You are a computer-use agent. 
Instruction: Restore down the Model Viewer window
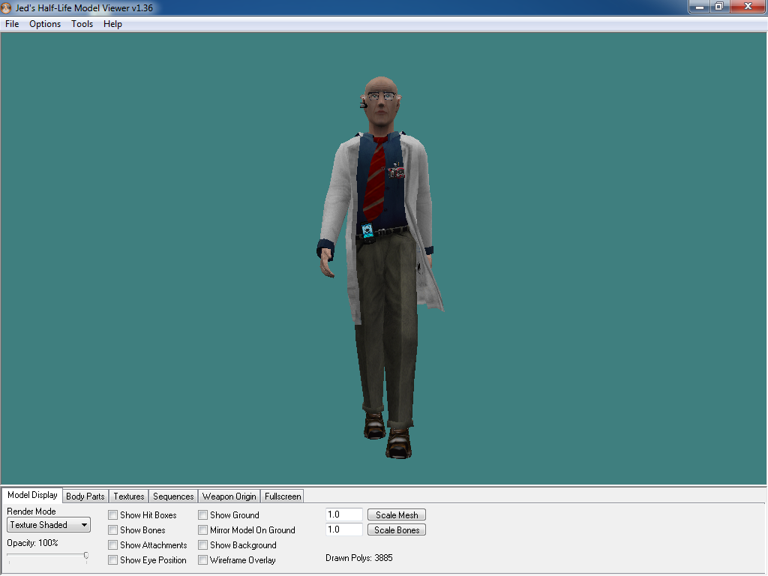point(719,7)
